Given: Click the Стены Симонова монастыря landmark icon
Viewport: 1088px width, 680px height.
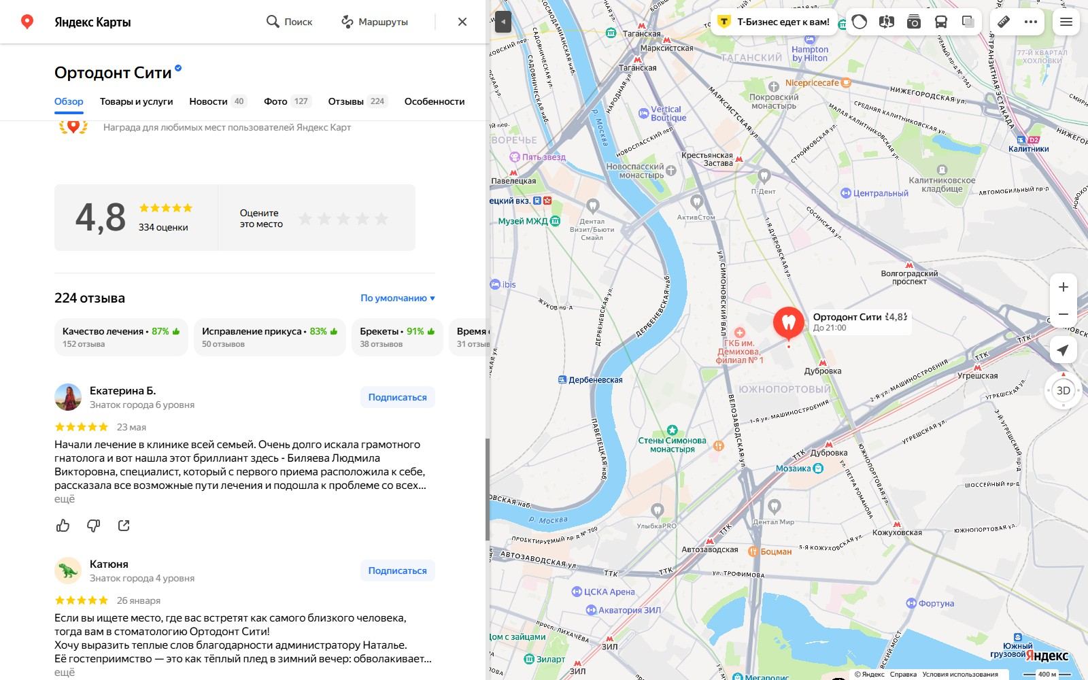Looking at the screenshot, I should click(672, 430).
